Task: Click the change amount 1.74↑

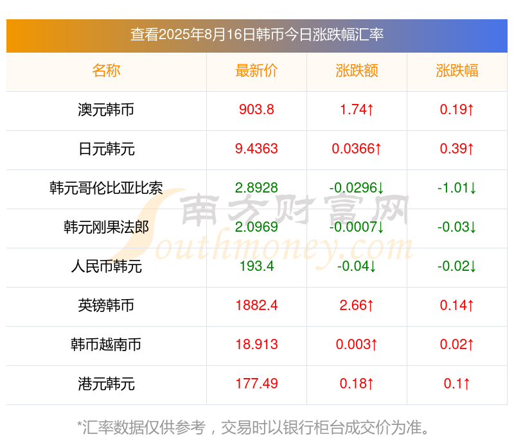Action: (357, 110)
